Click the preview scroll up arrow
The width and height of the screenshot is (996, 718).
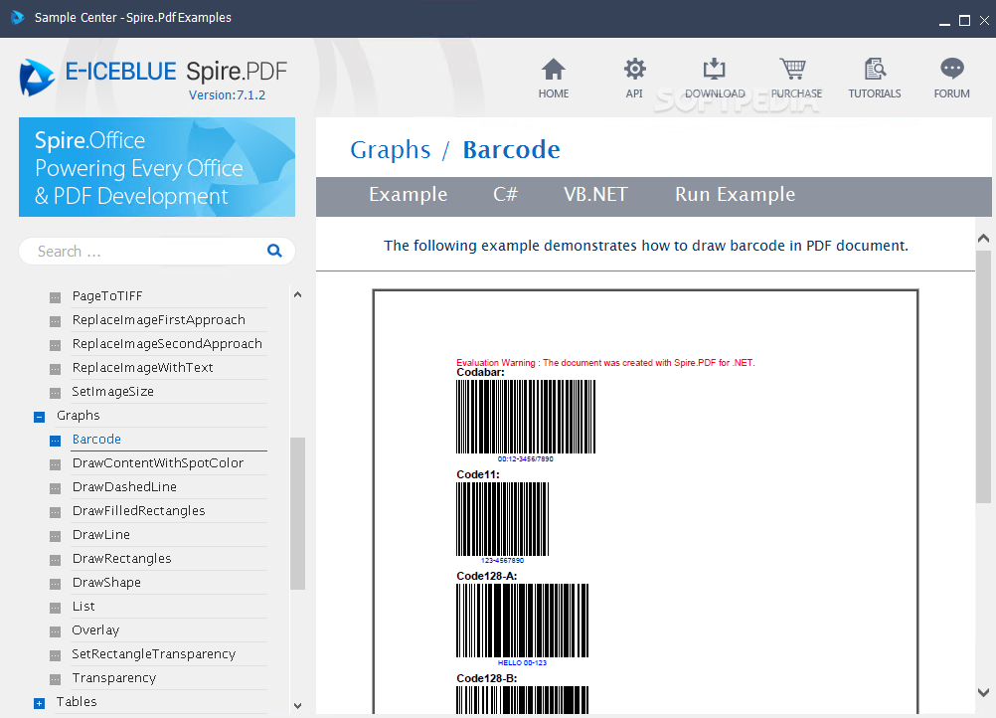point(983,239)
